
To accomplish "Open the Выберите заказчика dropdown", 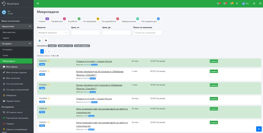I will [x=53, y=33].
